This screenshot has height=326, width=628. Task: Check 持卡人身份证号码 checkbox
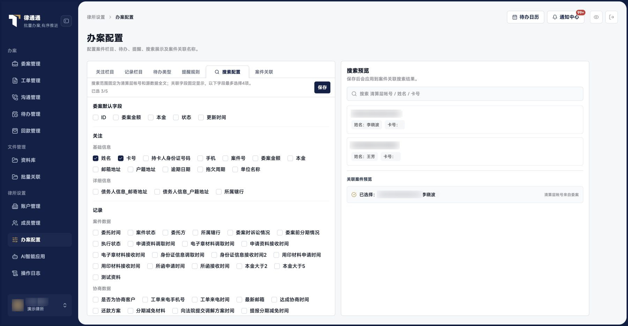(x=146, y=158)
